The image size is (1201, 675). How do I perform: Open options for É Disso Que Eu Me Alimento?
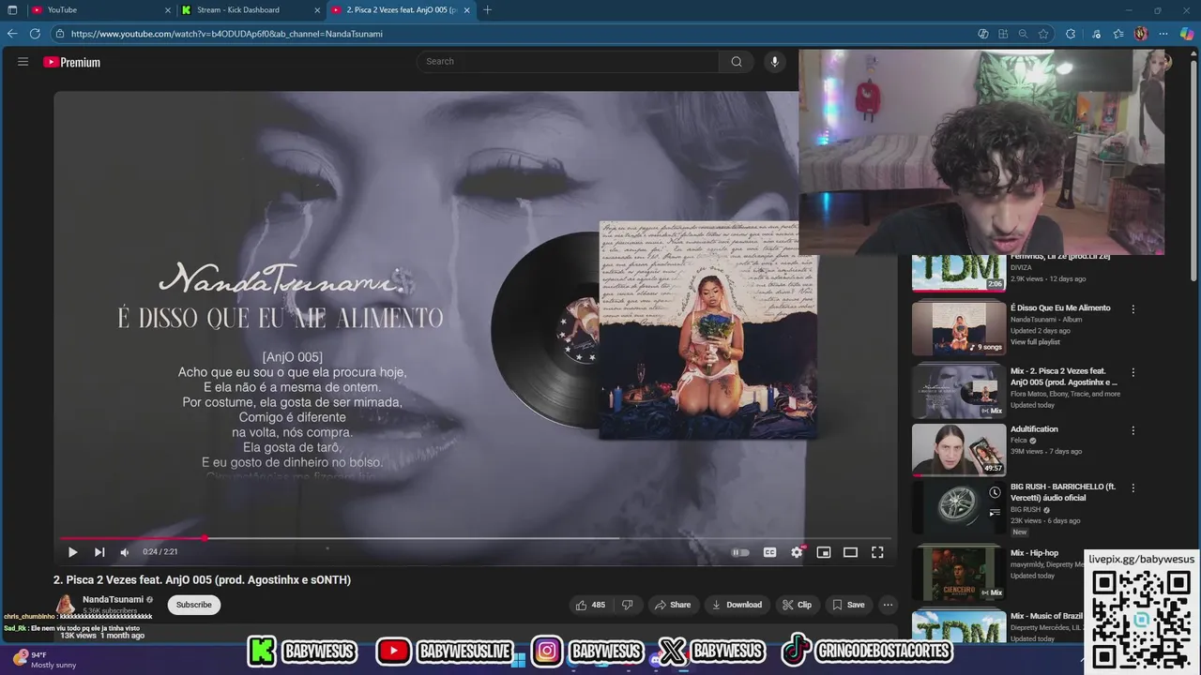[x=1133, y=308]
